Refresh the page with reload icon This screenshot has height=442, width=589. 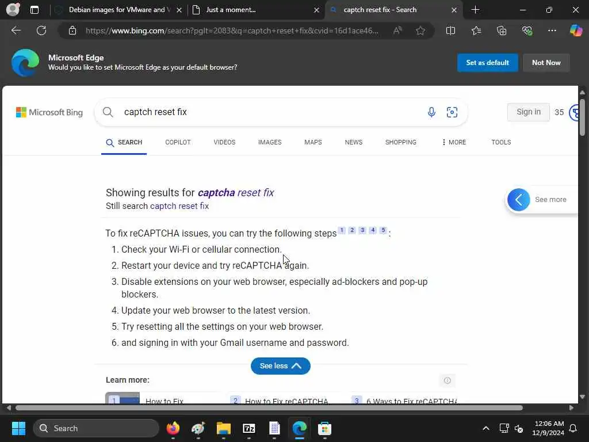click(41, 31)
